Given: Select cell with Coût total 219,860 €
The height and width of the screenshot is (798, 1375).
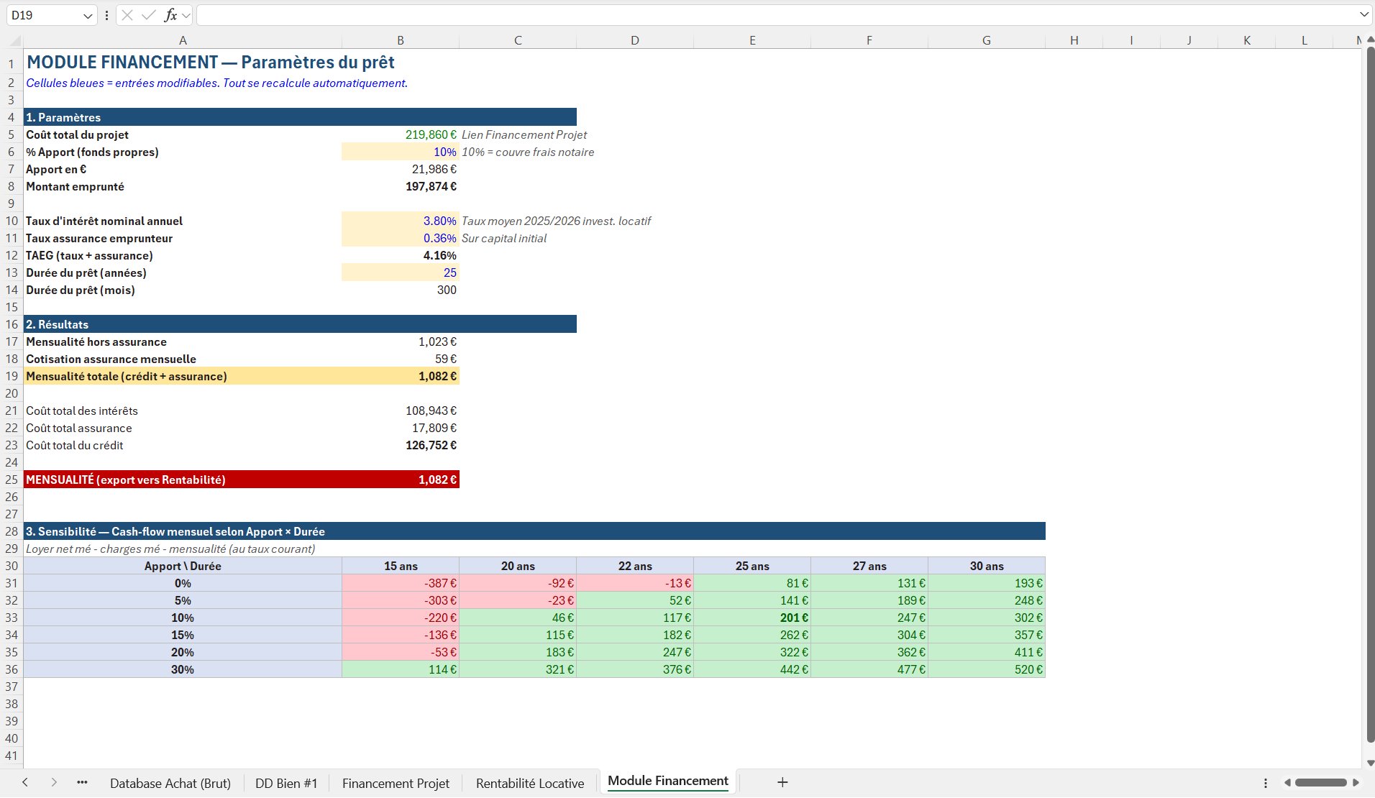Looking at the screenshot, I should click(401, 134).
